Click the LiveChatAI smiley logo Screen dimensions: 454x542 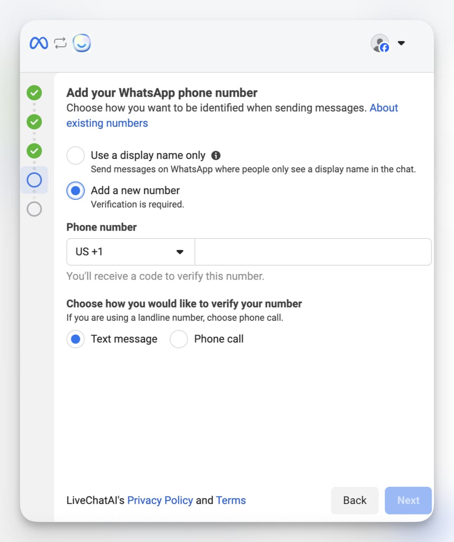(x=82, y=43)
